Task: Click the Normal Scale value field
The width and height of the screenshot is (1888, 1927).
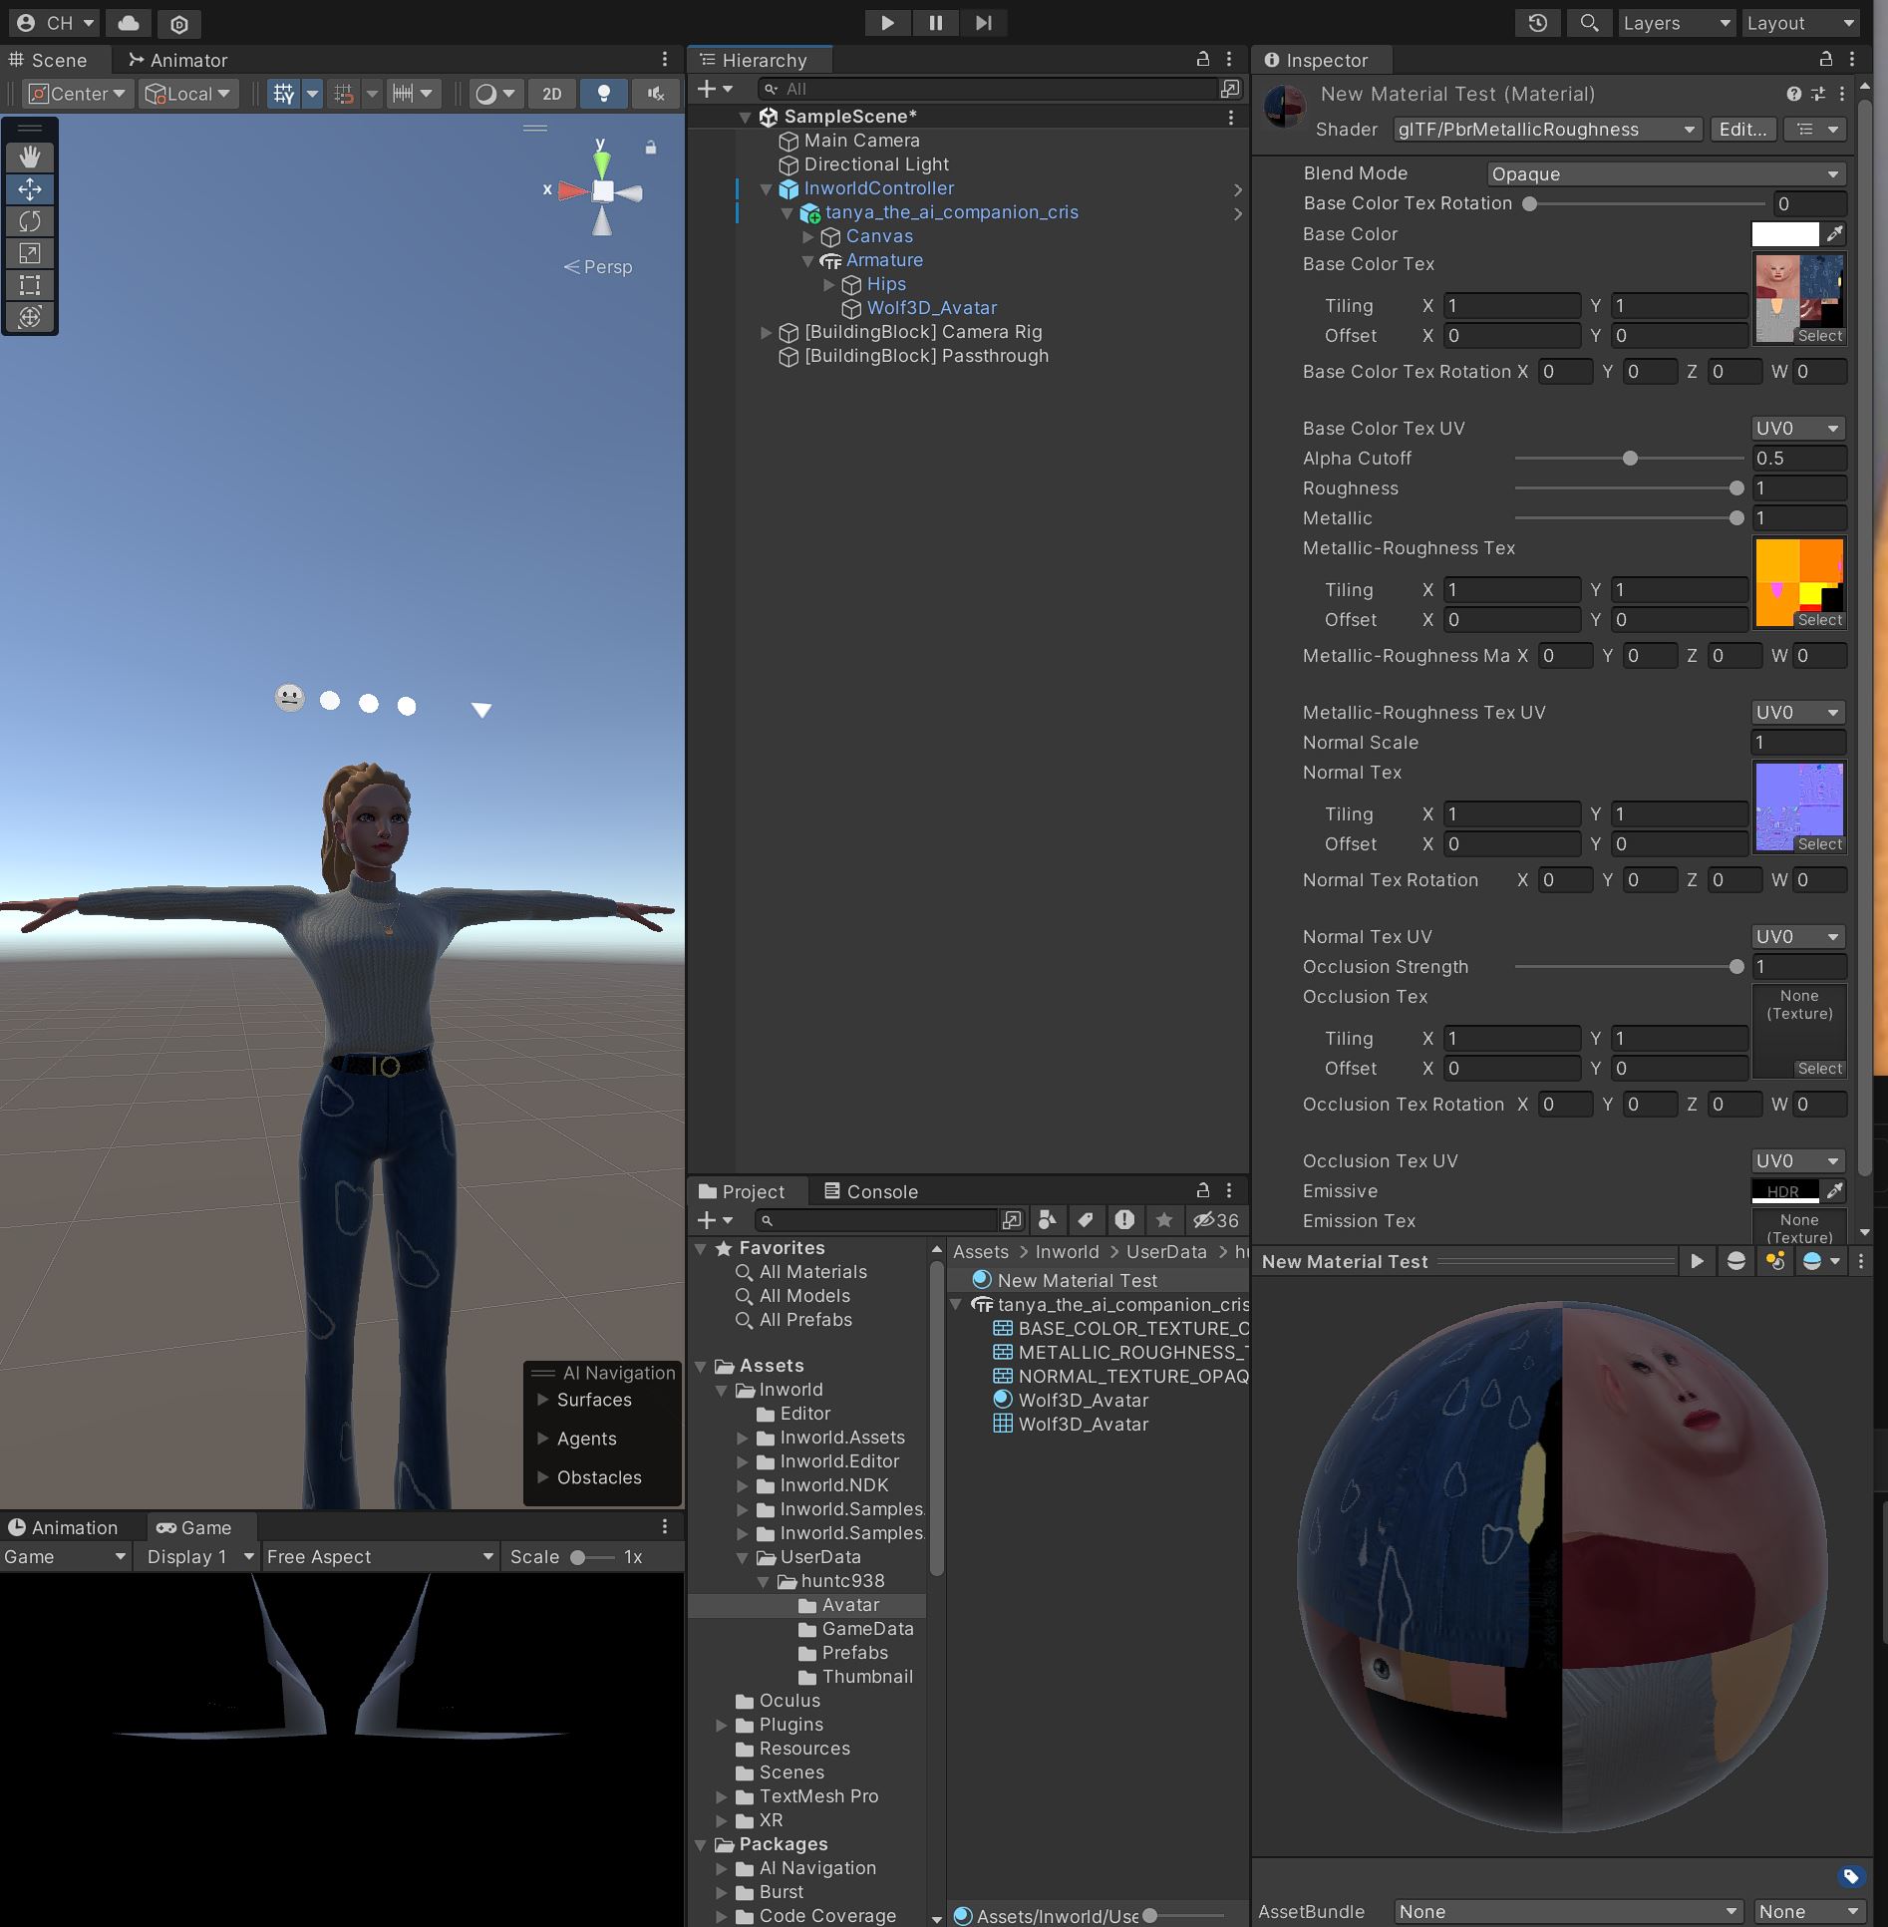Action: pyautogui.click(x=1798, y=743)
